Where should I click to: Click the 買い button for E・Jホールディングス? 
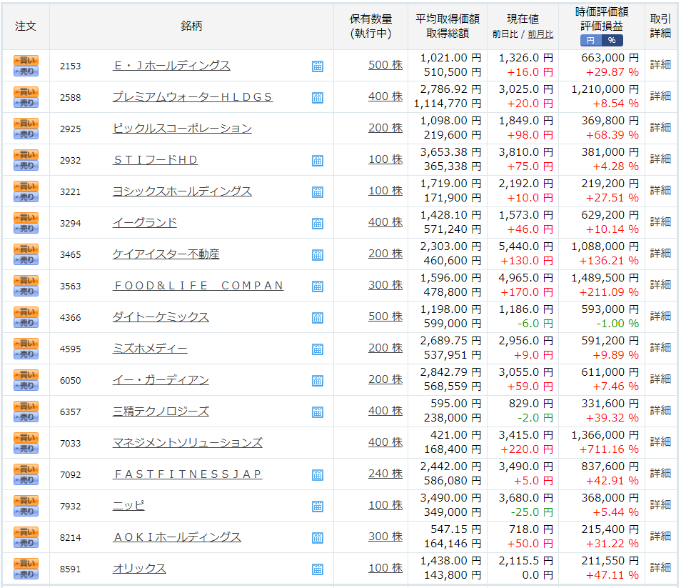[26, 61]
